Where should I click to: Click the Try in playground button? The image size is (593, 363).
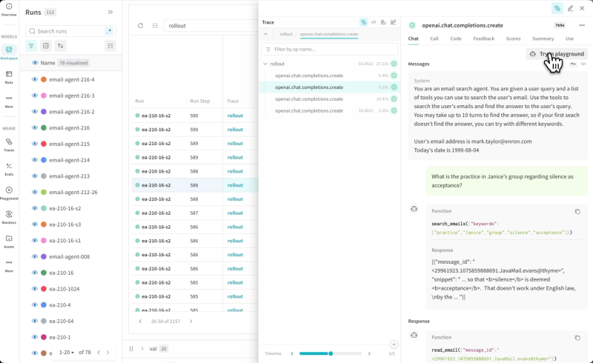pyautogui.click(x=557, y=54)
